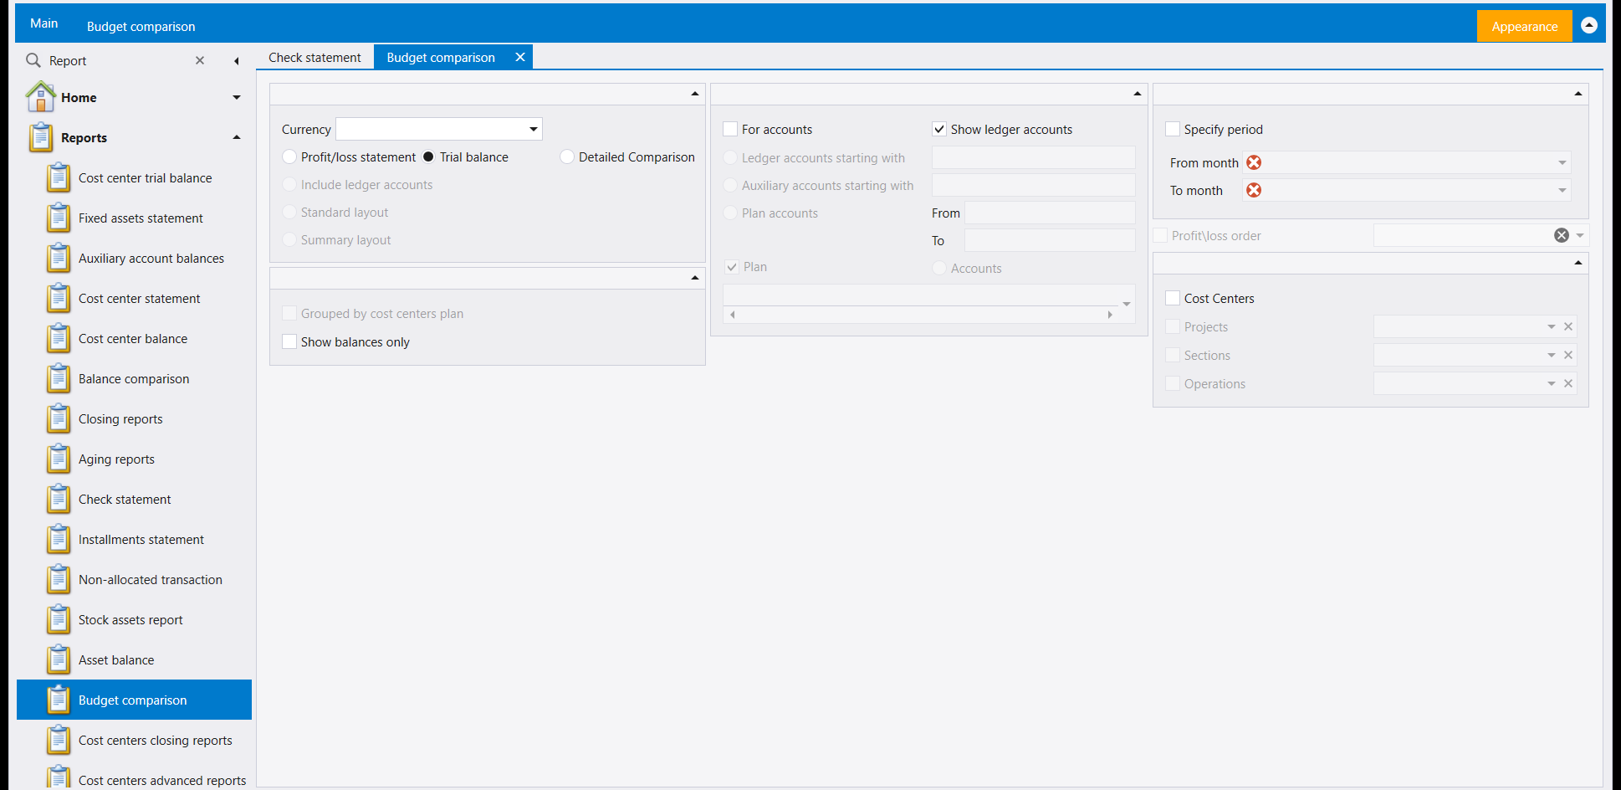Enable the Specify period checkbox
This screenshot has height=790, width=1621.
[x=1173, y=129]
